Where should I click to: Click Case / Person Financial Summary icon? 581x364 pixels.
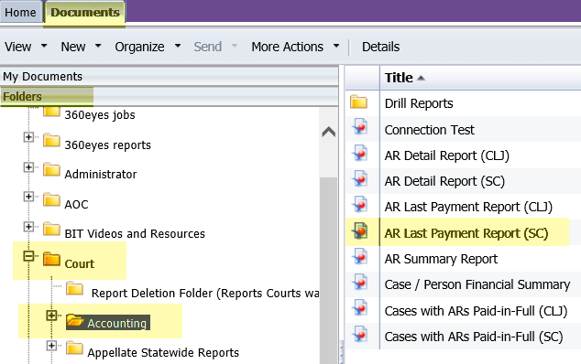360,282
